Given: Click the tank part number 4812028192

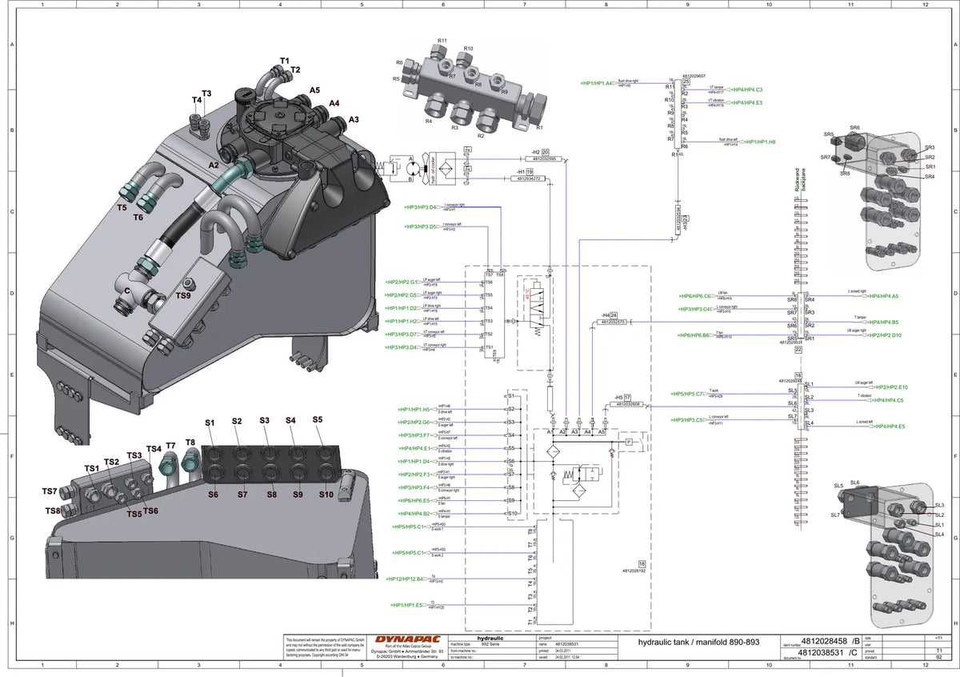Looking at the screenshot, I should pyautogui.click(x=632, y=571).
